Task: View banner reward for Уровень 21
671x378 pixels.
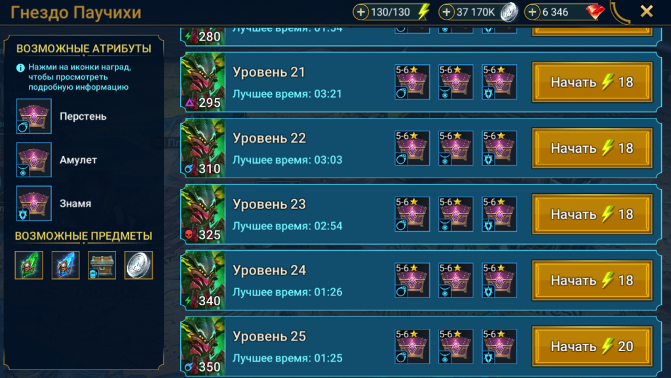Action: point(499,82)
